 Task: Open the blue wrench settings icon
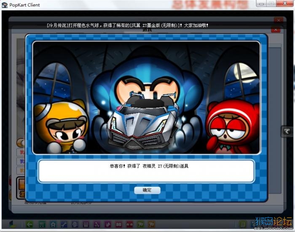tap(64, 224)
